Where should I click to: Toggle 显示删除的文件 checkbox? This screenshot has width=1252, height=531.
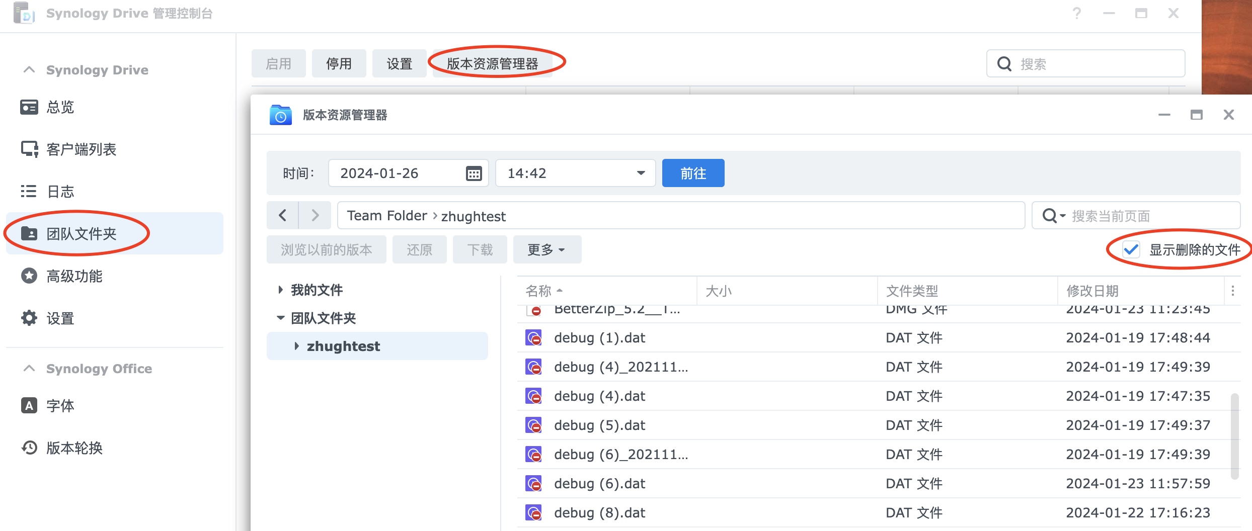tap(1131, 249)
